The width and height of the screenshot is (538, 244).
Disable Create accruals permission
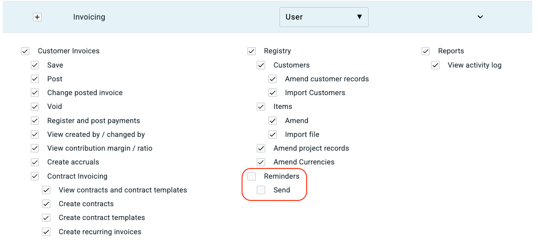35,162
